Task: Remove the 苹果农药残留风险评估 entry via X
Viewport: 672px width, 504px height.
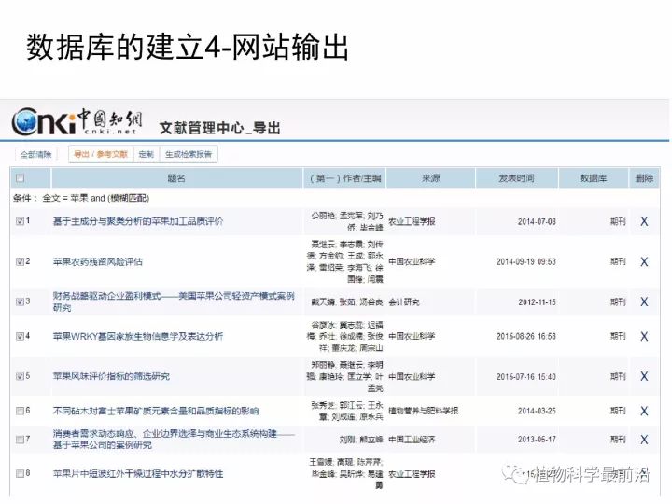Action: point(644,262)
